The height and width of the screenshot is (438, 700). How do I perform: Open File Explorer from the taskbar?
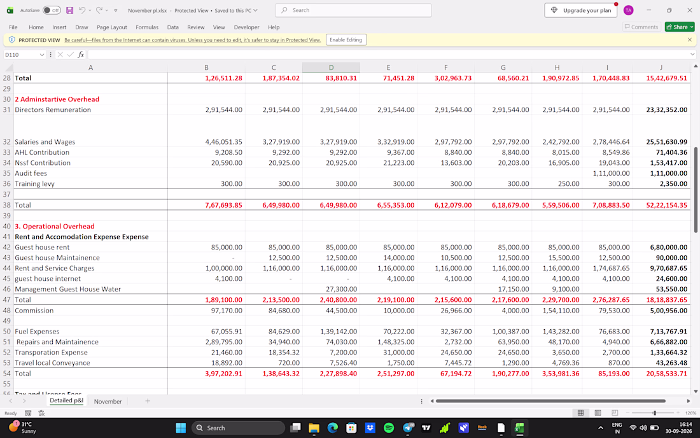(x=314, y=428)
